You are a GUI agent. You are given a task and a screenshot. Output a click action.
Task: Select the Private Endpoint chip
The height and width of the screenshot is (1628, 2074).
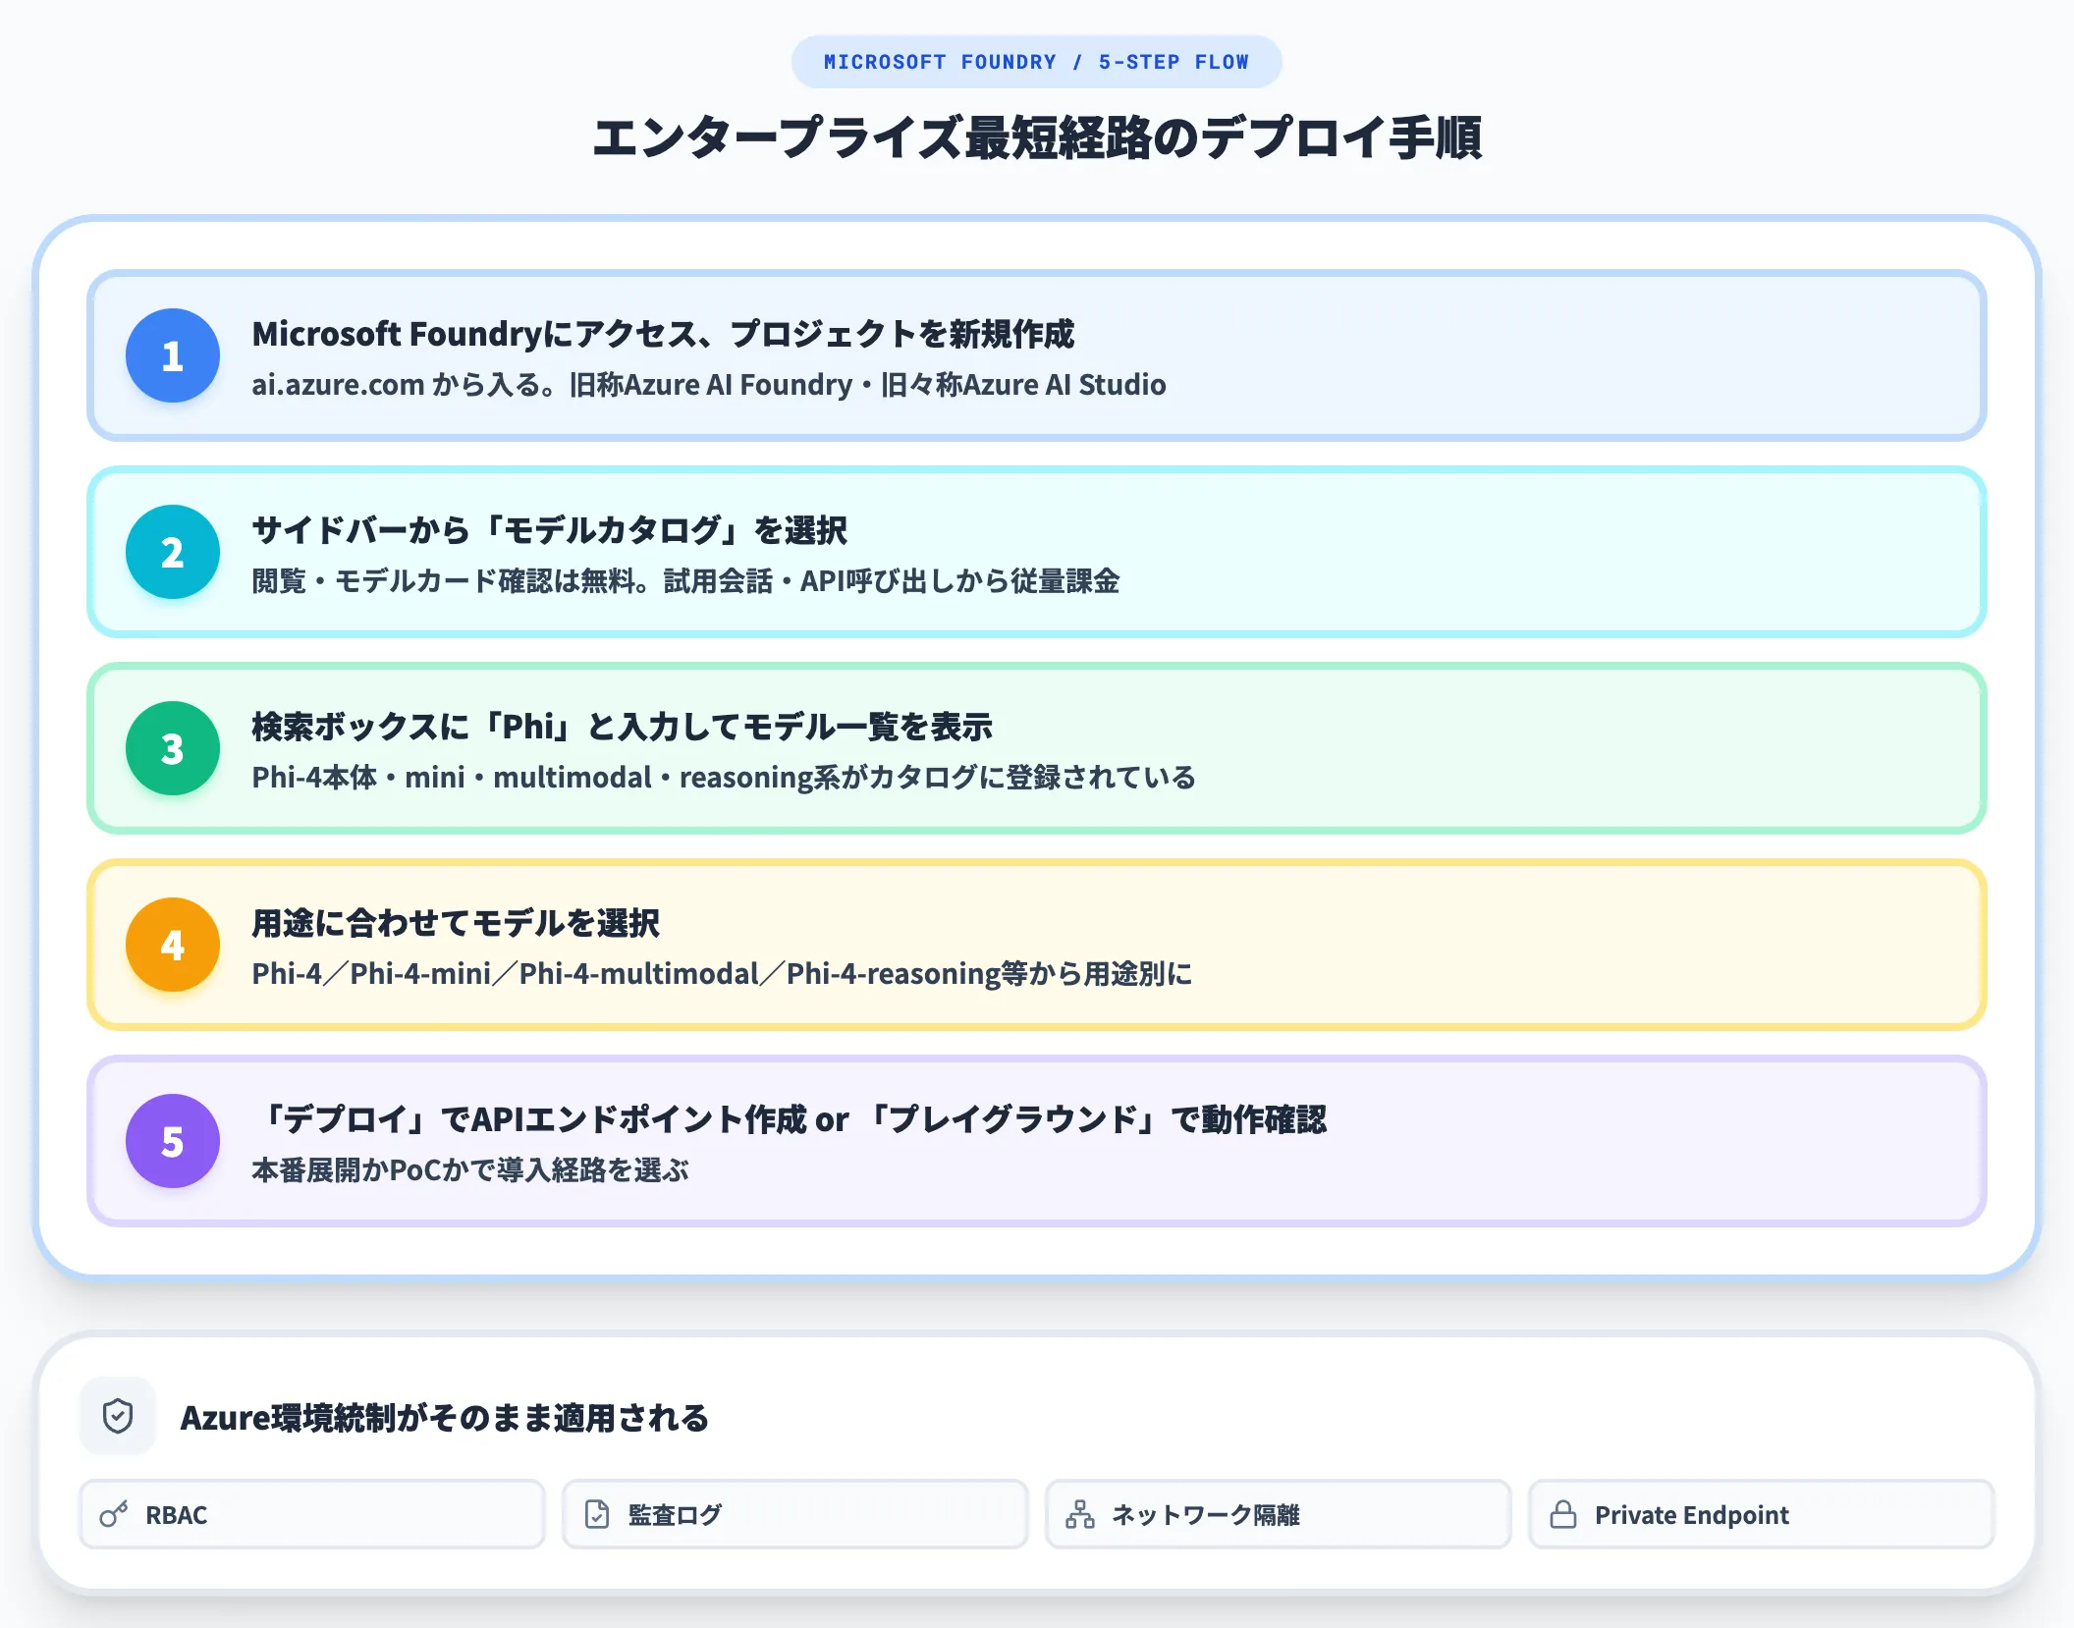coord(1762,1514)
